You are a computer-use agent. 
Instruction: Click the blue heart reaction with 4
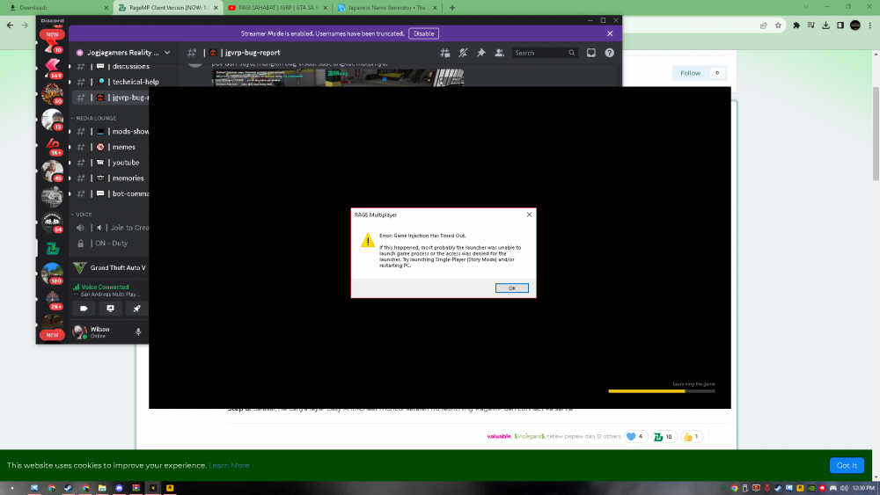635,436
